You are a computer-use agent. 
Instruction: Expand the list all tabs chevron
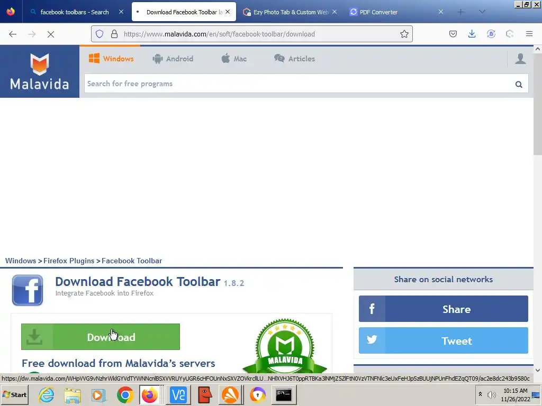[482, 12]
